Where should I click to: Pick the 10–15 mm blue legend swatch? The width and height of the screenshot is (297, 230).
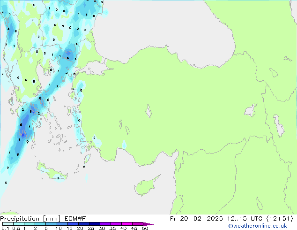point(62,224)
